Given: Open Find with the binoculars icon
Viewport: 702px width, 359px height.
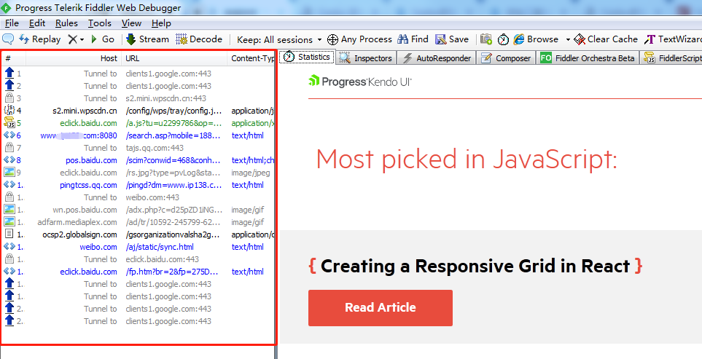Looking at the screenshot, I should (x=413, y=39).
